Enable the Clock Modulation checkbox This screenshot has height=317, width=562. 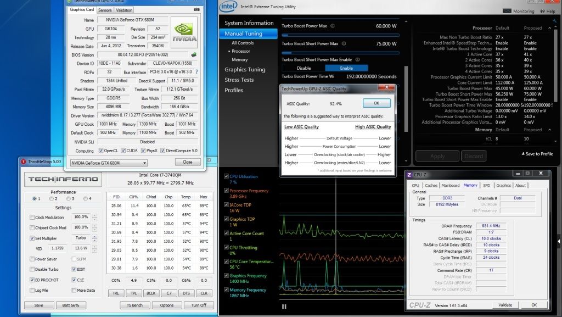pos(31,217)
